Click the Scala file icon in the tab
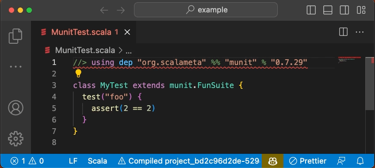 (43, 32)
